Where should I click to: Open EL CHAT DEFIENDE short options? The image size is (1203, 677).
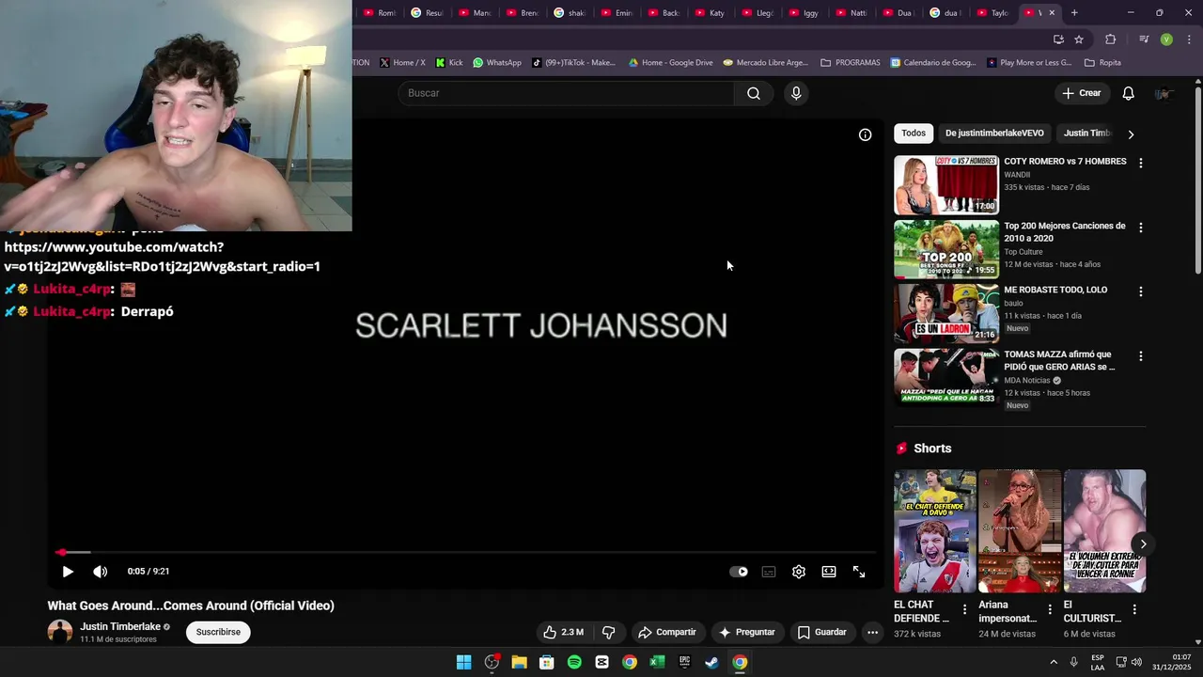coord(964,609)
